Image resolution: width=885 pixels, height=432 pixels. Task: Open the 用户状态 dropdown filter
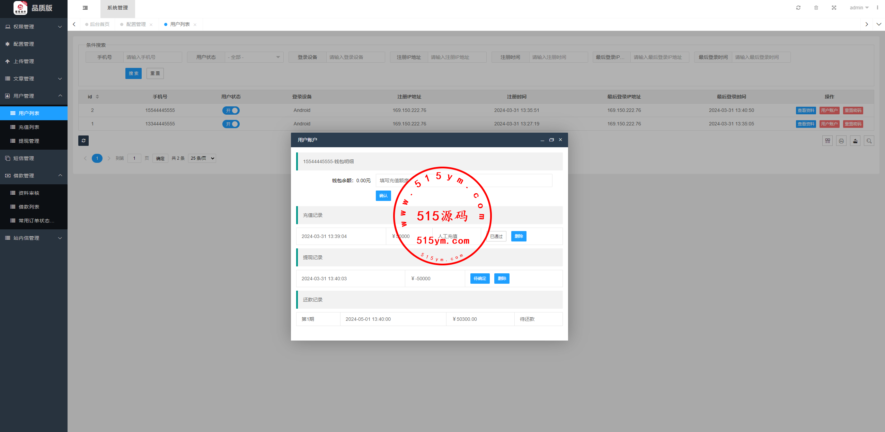[x=254, y=57]
